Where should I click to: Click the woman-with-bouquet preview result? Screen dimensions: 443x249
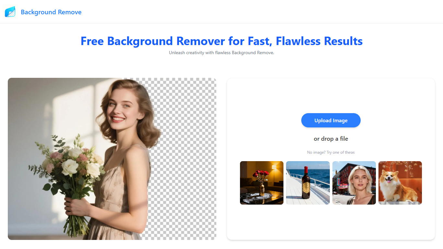[112, 159]
